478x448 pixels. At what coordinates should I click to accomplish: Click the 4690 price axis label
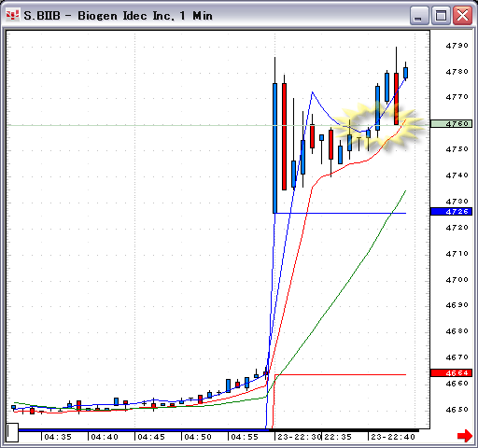457,305
